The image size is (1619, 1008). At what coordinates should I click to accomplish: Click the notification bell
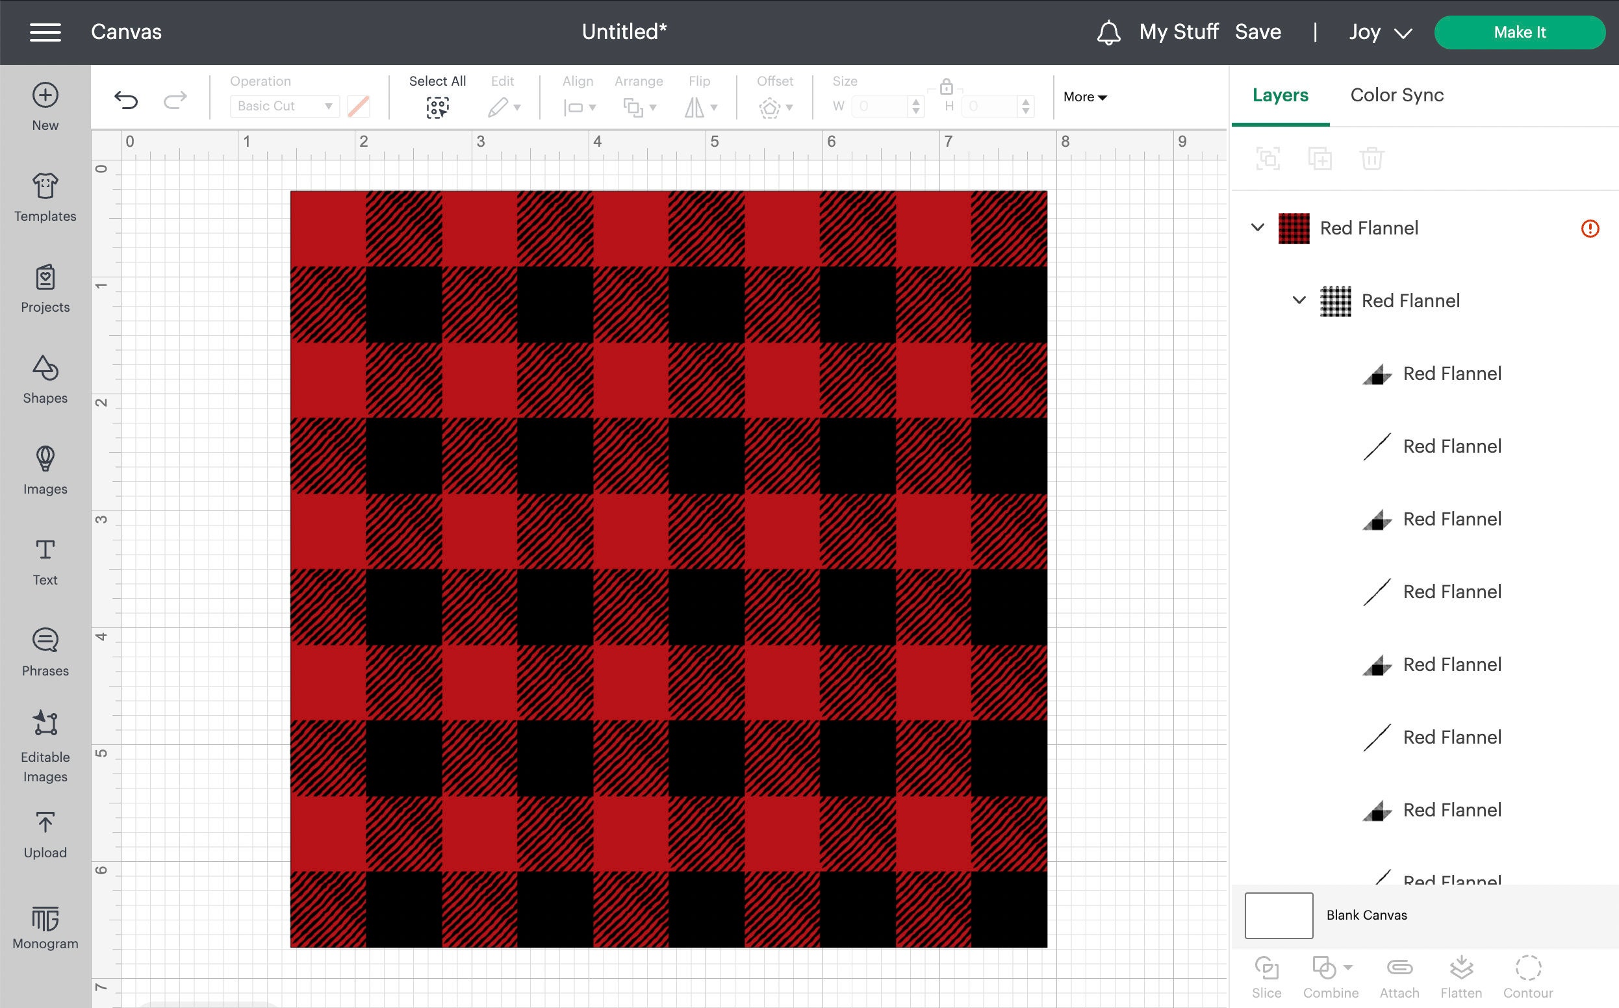click(1109, 31)
